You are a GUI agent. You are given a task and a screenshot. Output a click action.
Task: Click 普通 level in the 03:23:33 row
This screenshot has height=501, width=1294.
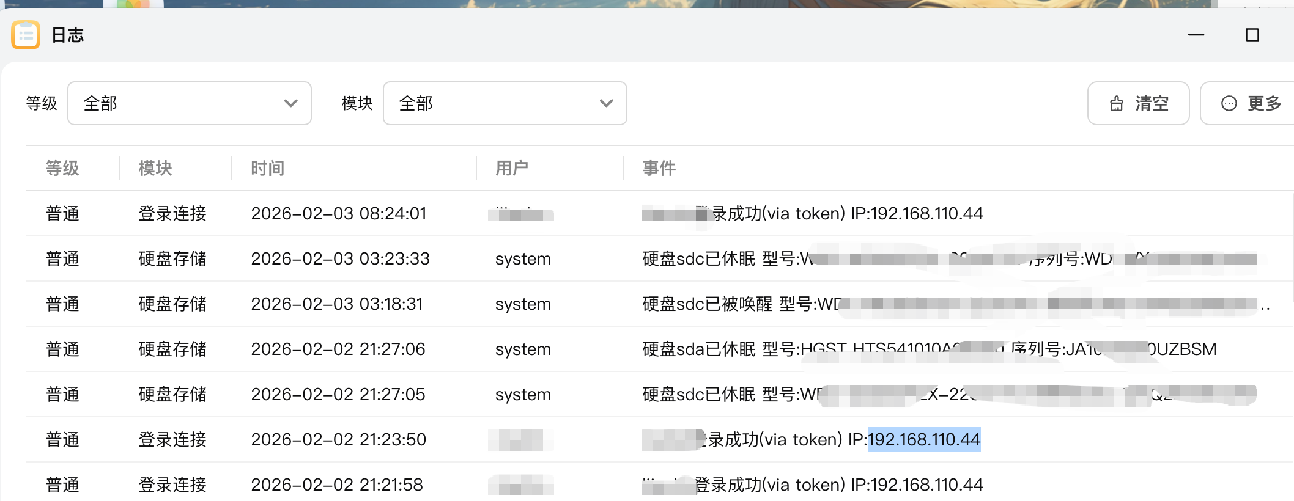62,259
